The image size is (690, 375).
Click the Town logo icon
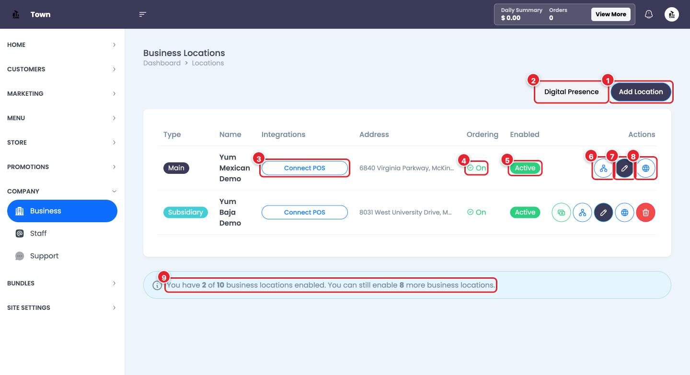(x=16, y=14)
